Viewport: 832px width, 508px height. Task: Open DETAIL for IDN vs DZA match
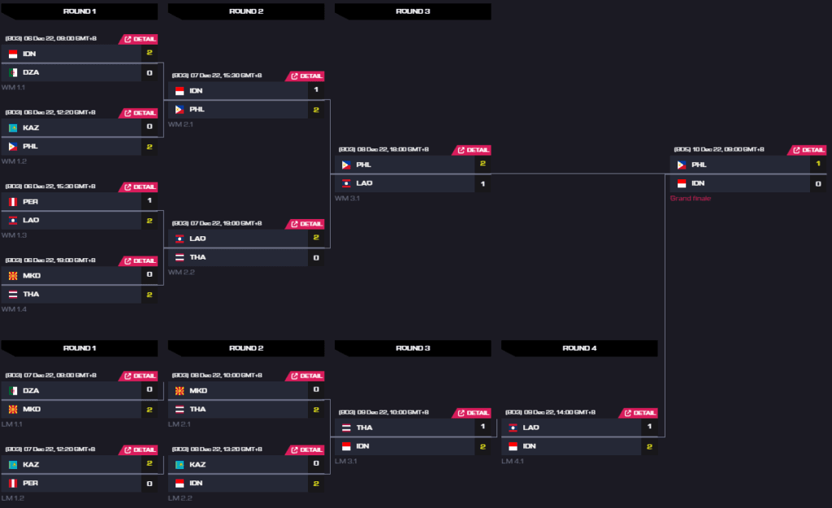tap(140, 39)
